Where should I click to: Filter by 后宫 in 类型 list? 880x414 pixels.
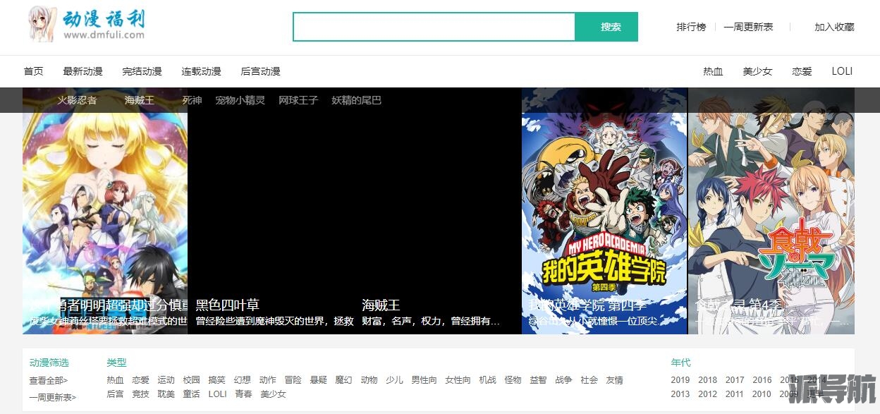[x=115, y=394]
